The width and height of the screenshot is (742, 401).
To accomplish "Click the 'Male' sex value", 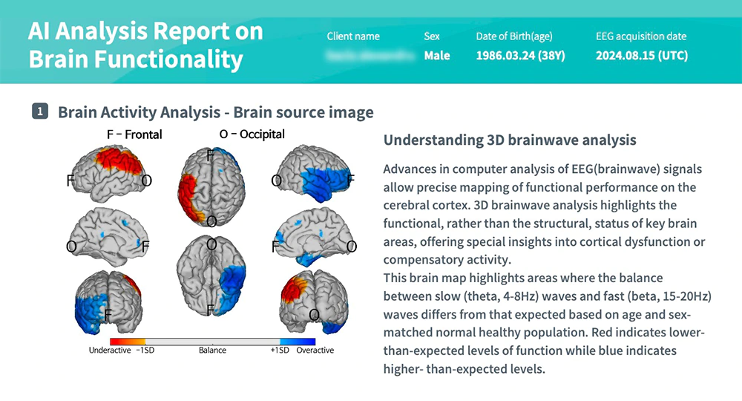I will (x=436, y=56).
